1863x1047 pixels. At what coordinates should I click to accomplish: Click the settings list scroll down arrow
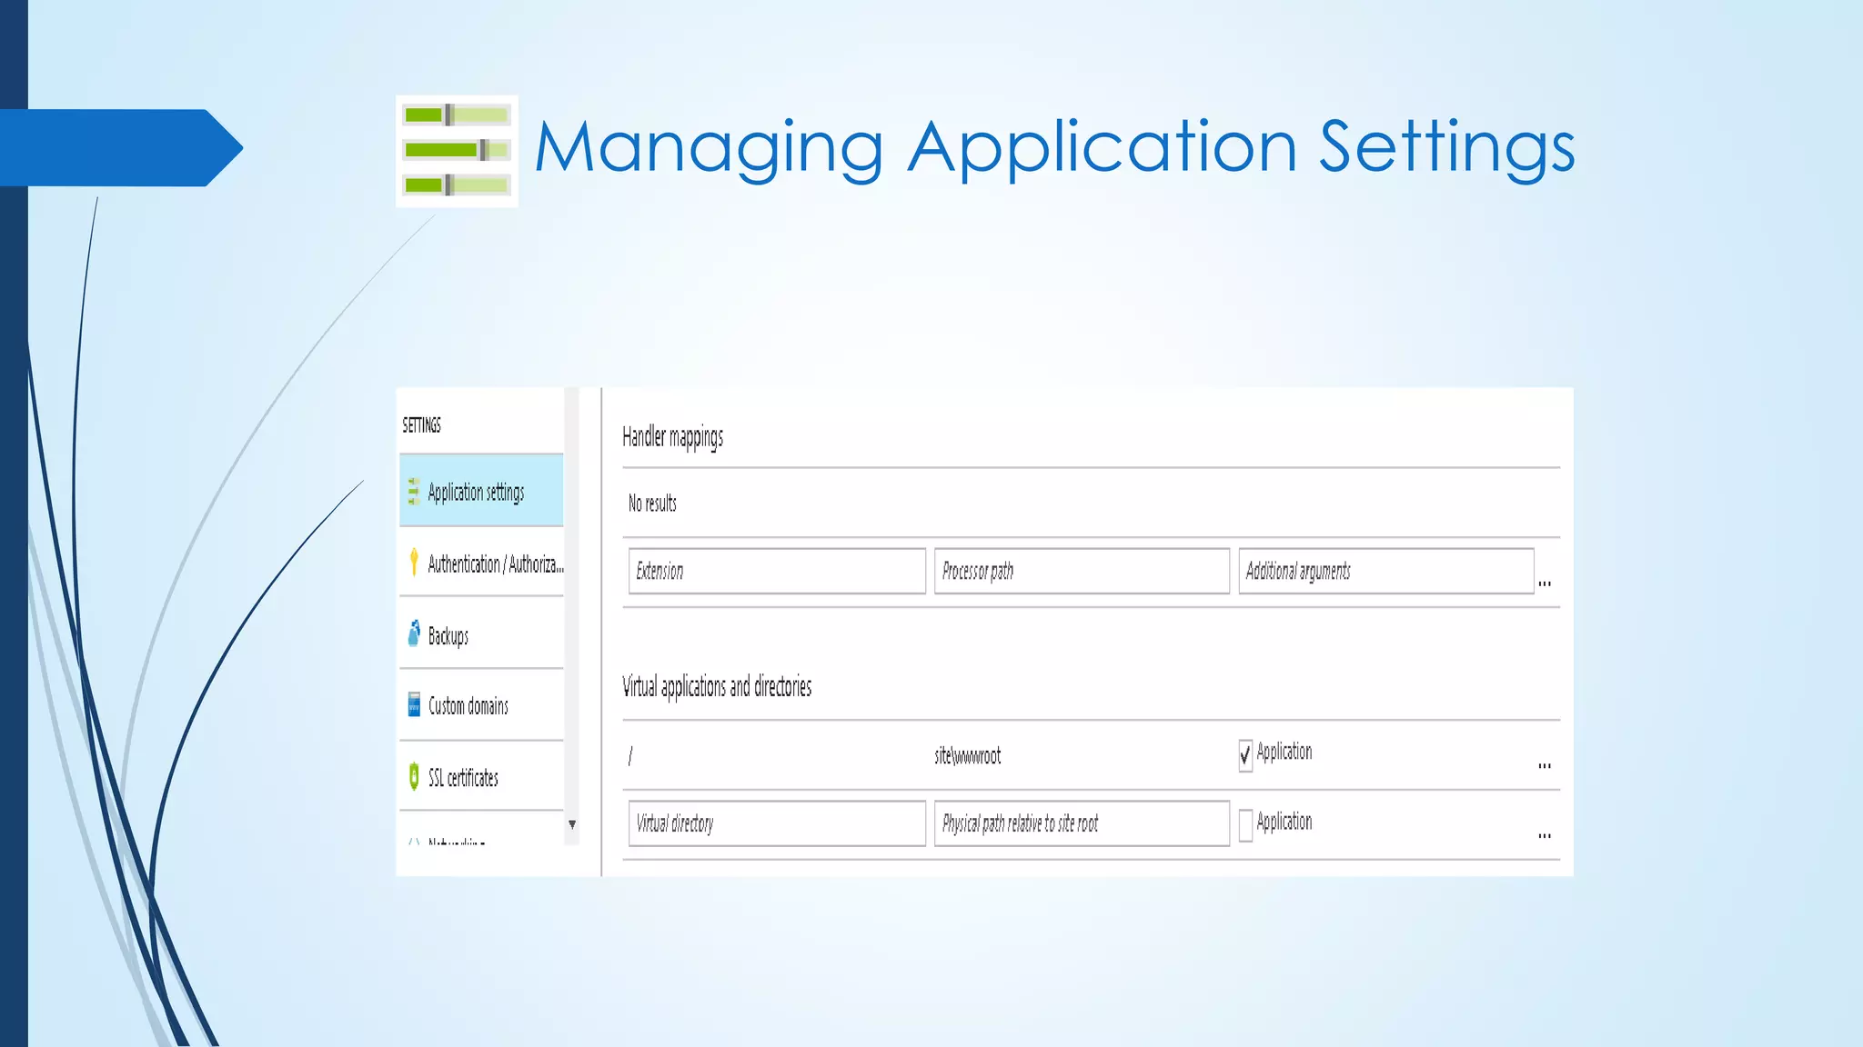point(572,824)
